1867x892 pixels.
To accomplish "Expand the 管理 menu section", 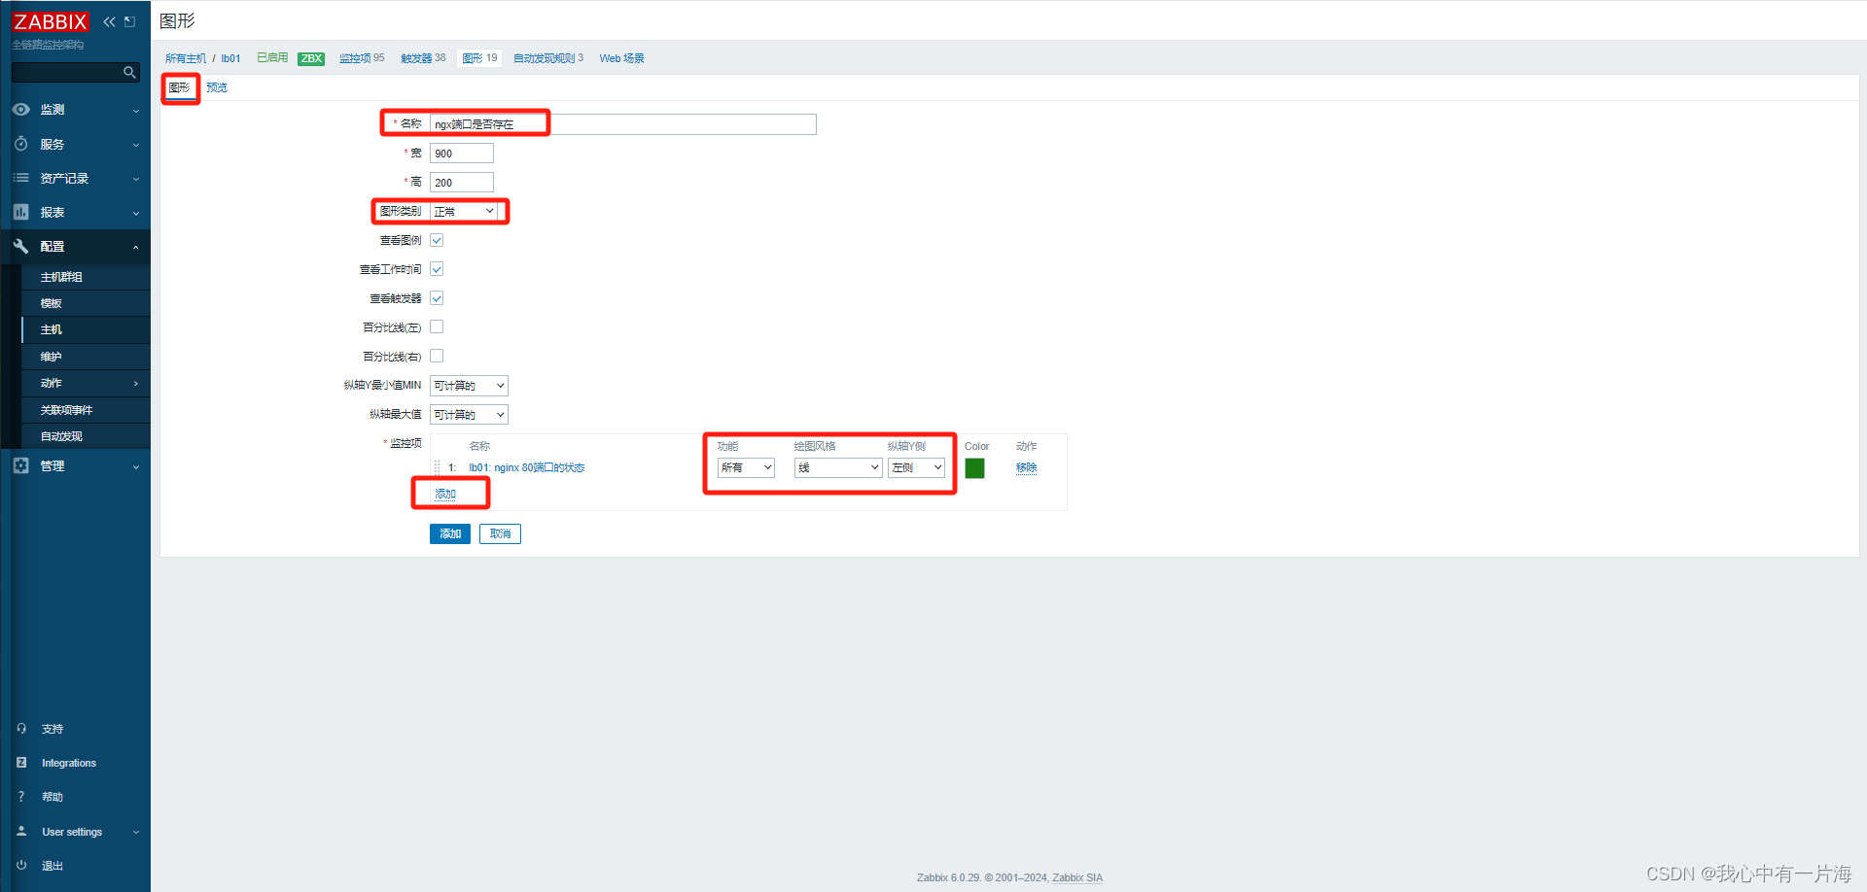I will click(135, 466).
